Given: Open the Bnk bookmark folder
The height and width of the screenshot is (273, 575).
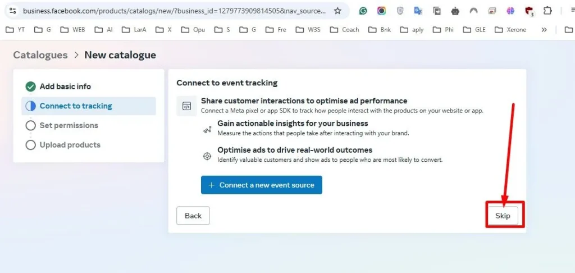Looking at the screenshot, I should point(380,30).
